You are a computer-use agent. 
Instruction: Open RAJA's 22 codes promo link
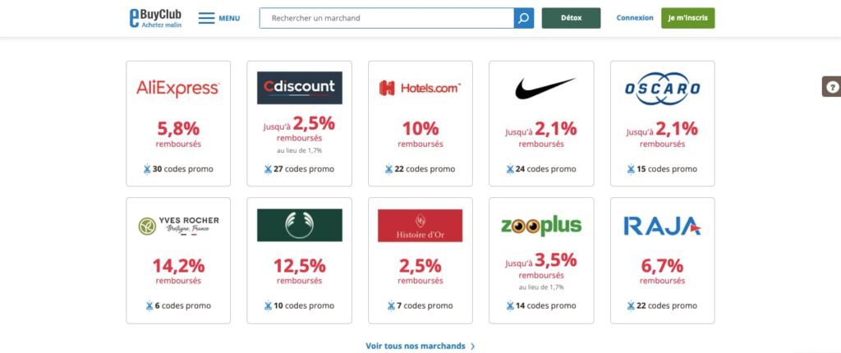[663, 305]
